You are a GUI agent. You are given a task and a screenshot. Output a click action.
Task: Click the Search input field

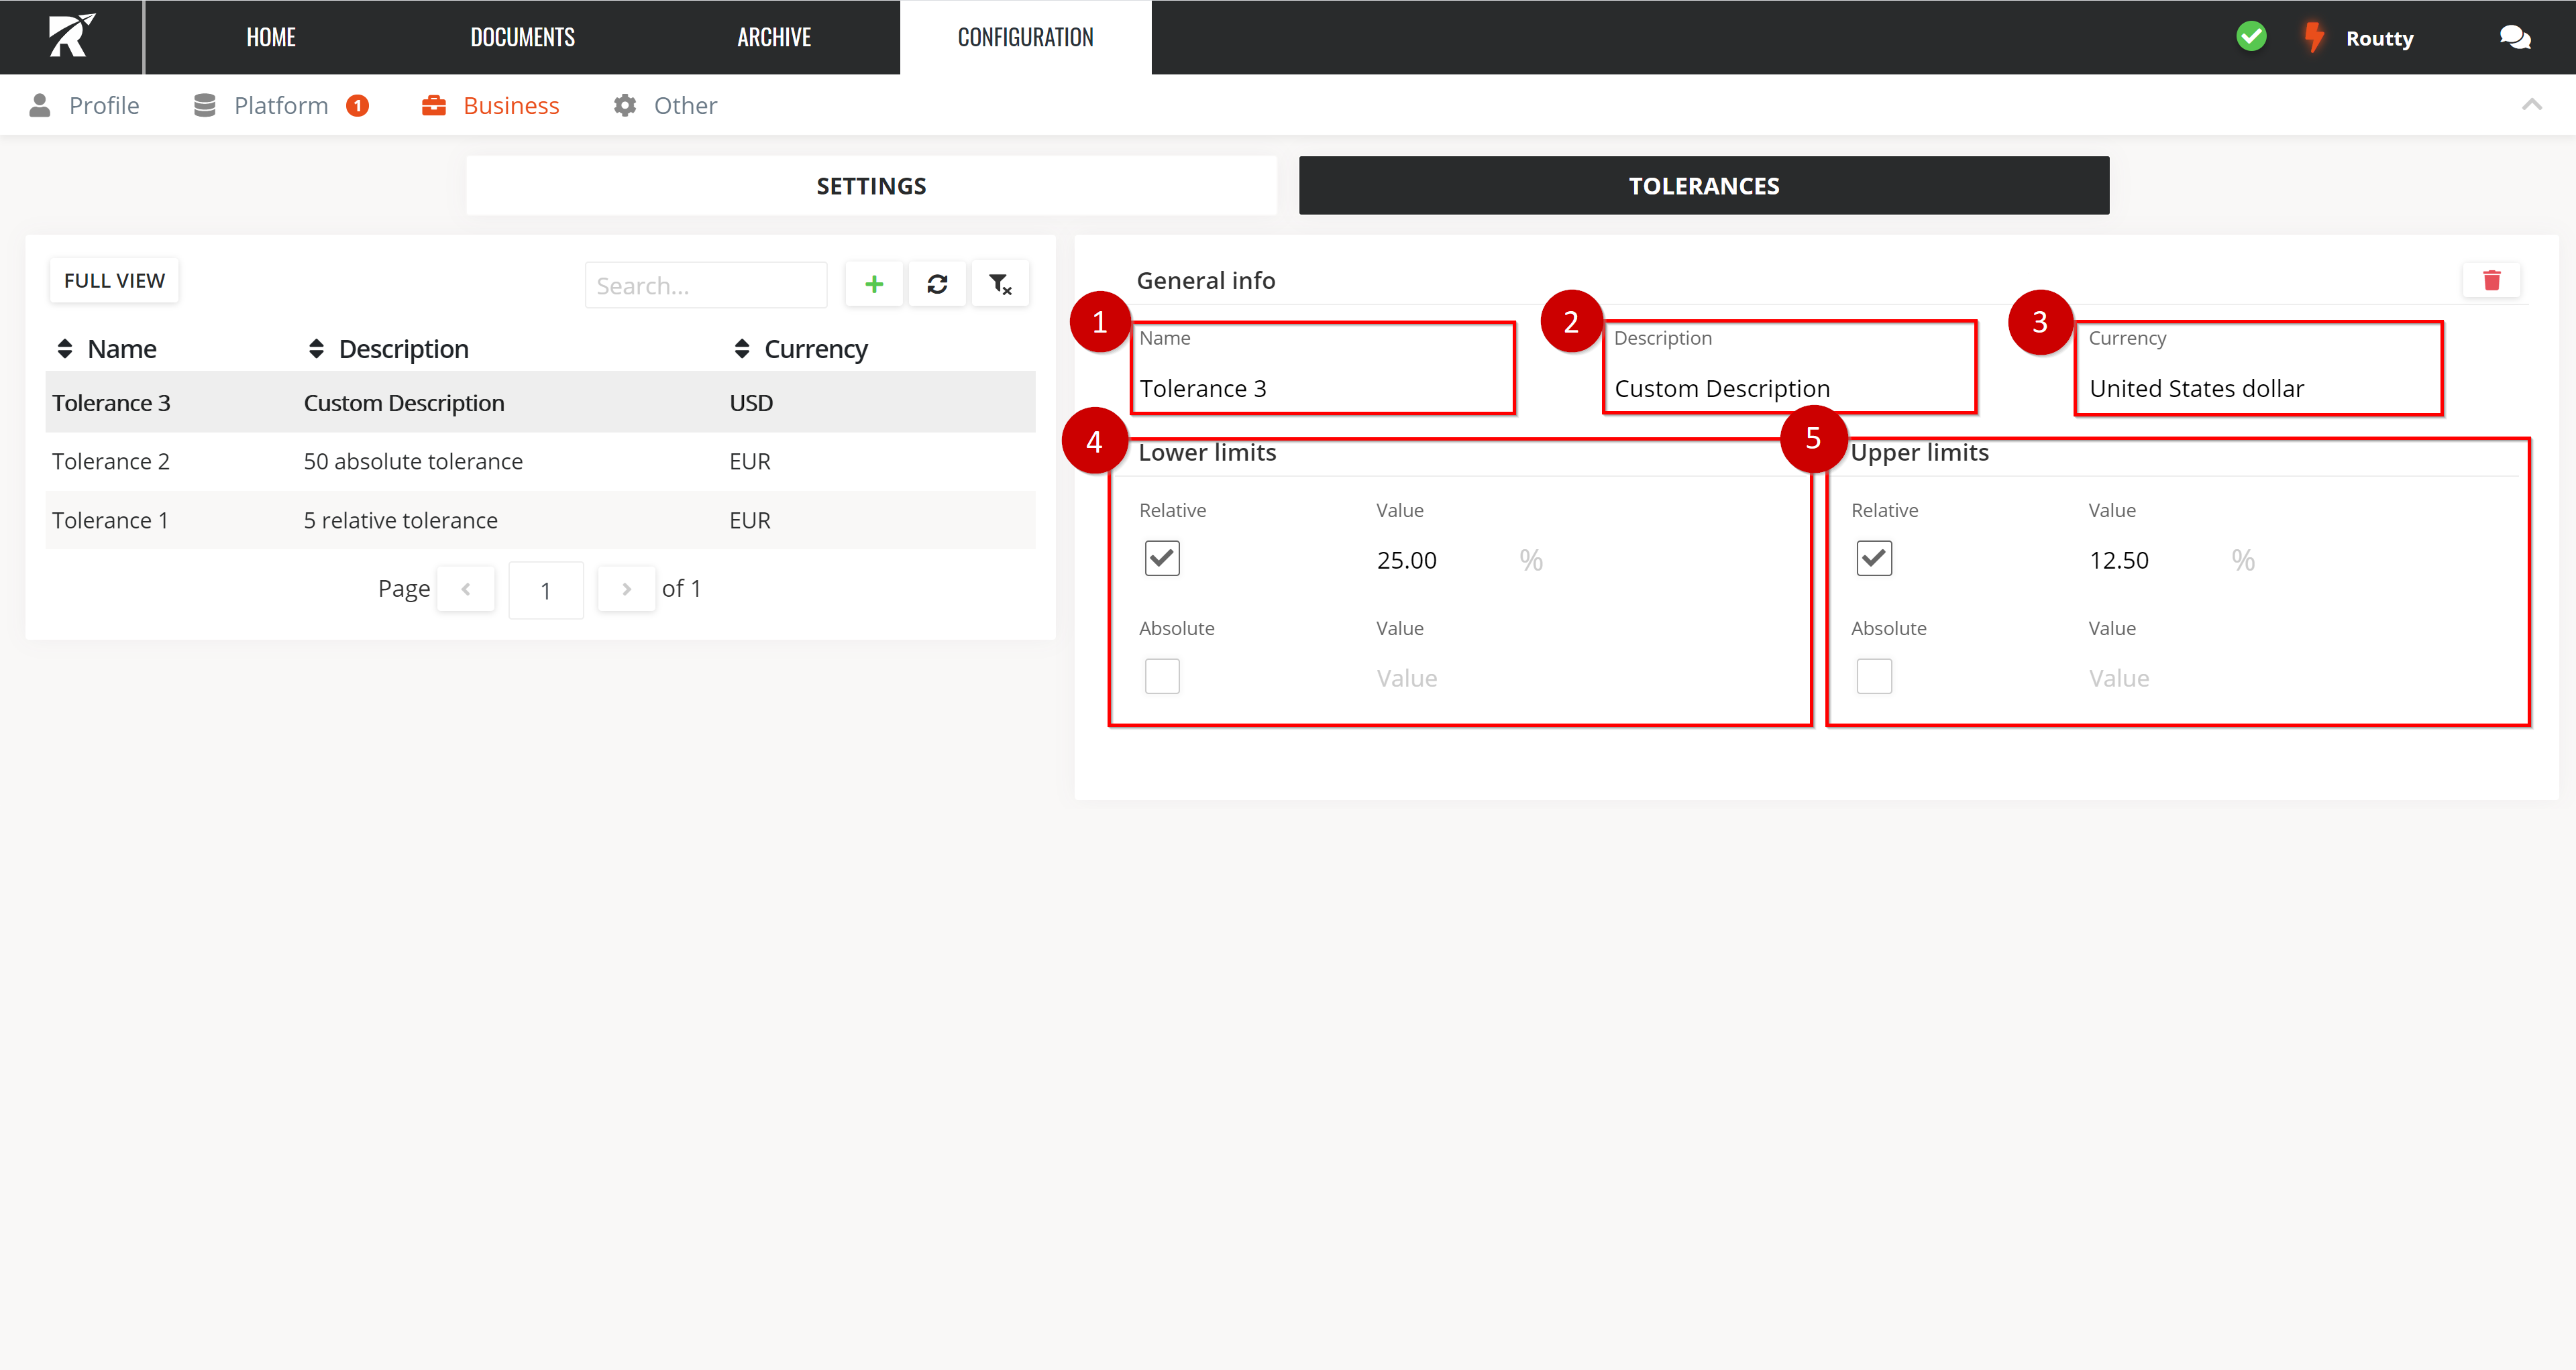point(706,286)
